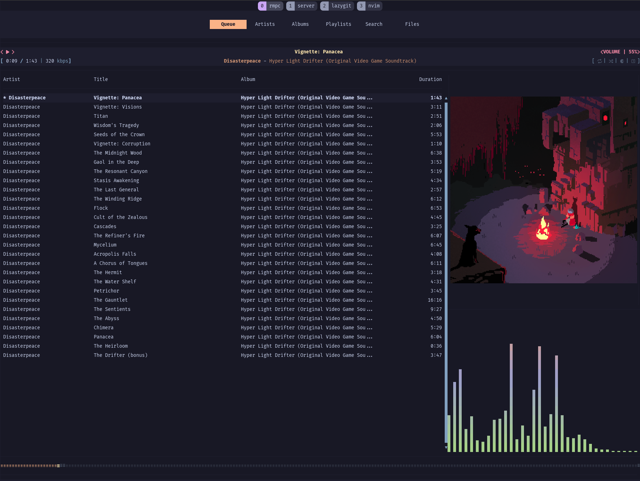
Task: Toggle shuffle (random) mode icon
Action: coord(611,61)
